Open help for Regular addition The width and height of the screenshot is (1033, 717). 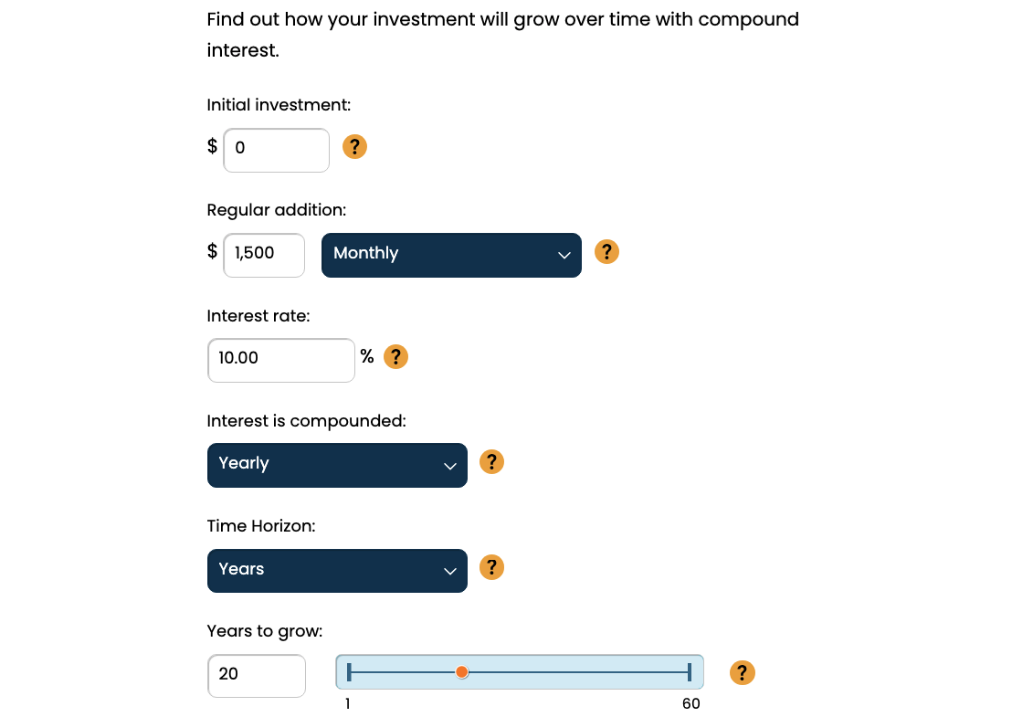tap(606, 252)
